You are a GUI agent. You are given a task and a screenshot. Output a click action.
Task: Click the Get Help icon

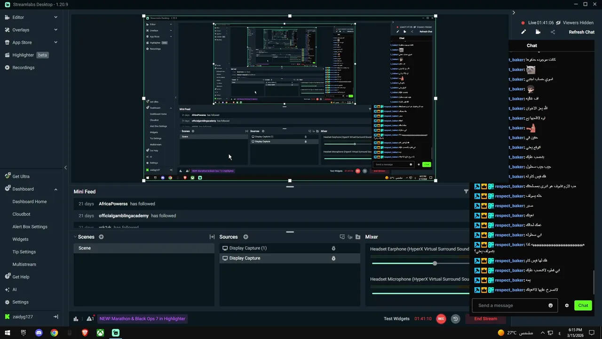point(7,277)
